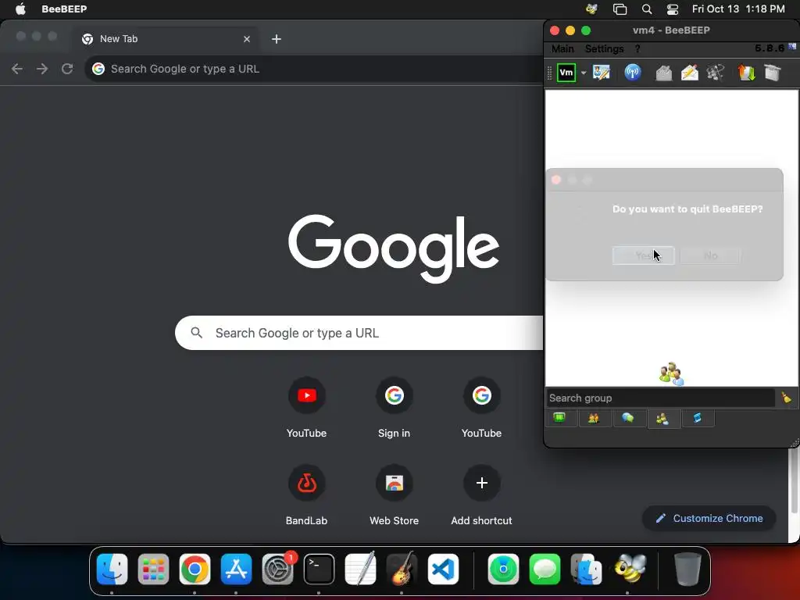
Task: Open the Apple menu
Action: [20, 9]
